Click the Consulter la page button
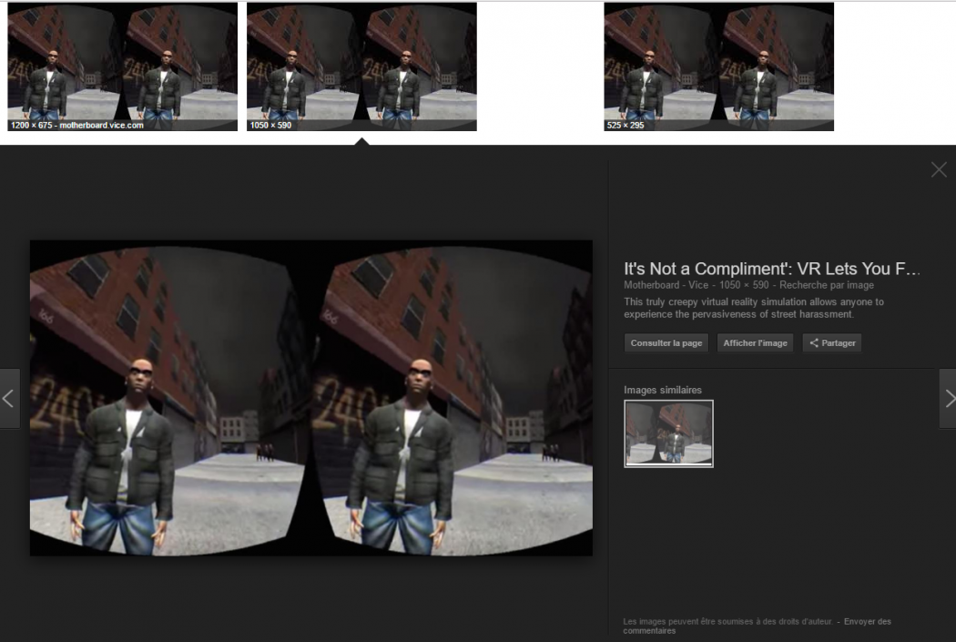Viewport: 956px width, 642px height. coord(666,343)
